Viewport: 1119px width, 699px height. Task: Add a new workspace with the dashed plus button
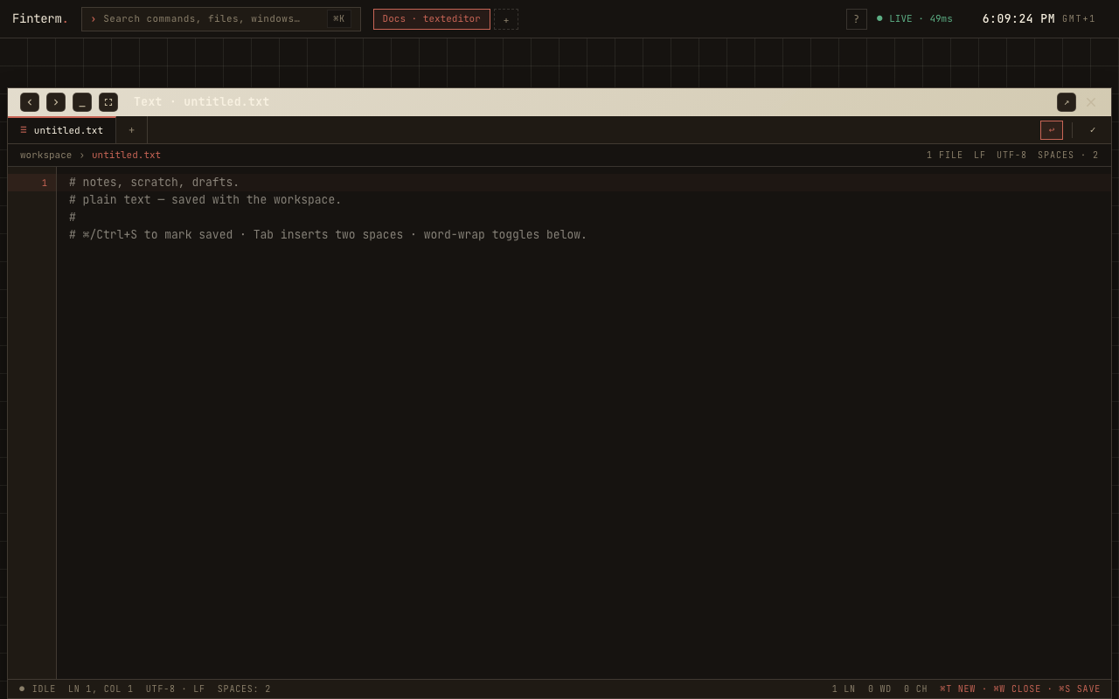[x=506, y=19]
